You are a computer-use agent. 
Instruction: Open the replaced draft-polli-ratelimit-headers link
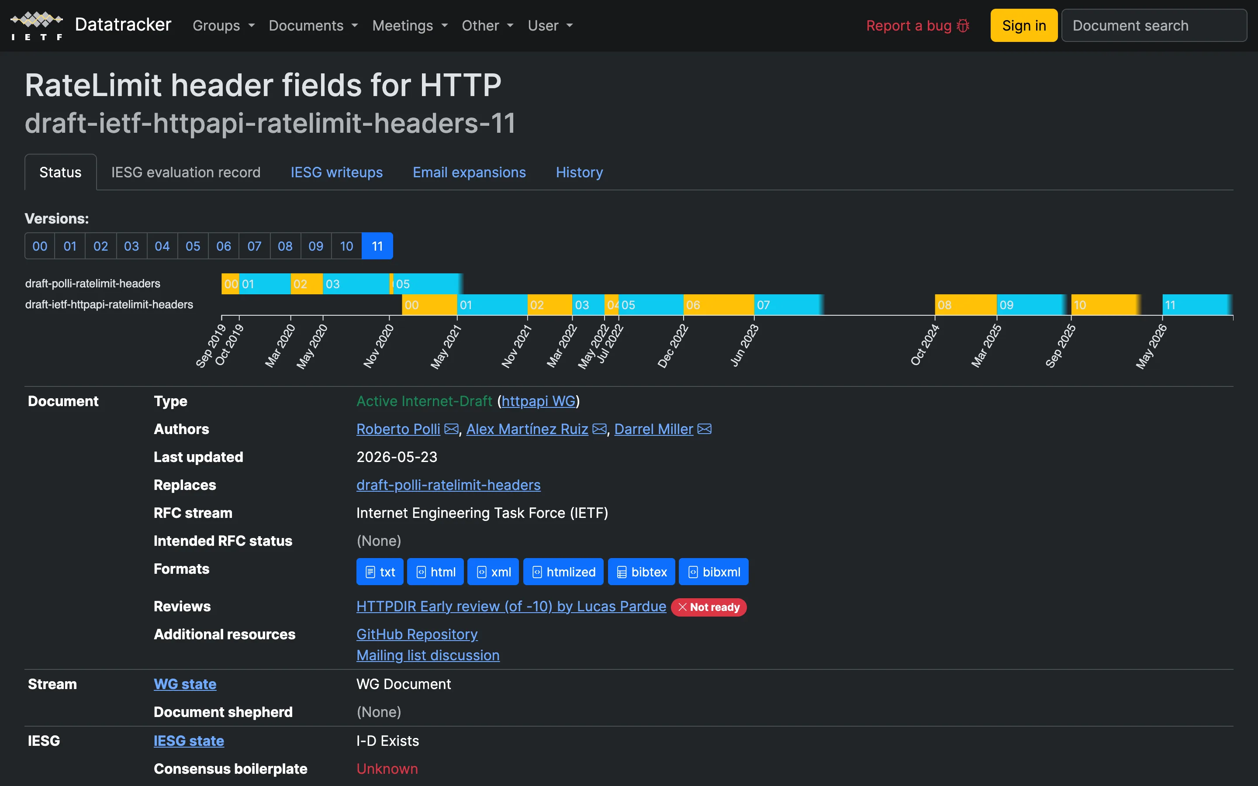click(448, 485)
